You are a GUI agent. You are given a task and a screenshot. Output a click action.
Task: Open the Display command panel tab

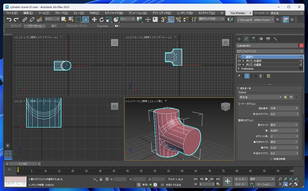point(268,39)
